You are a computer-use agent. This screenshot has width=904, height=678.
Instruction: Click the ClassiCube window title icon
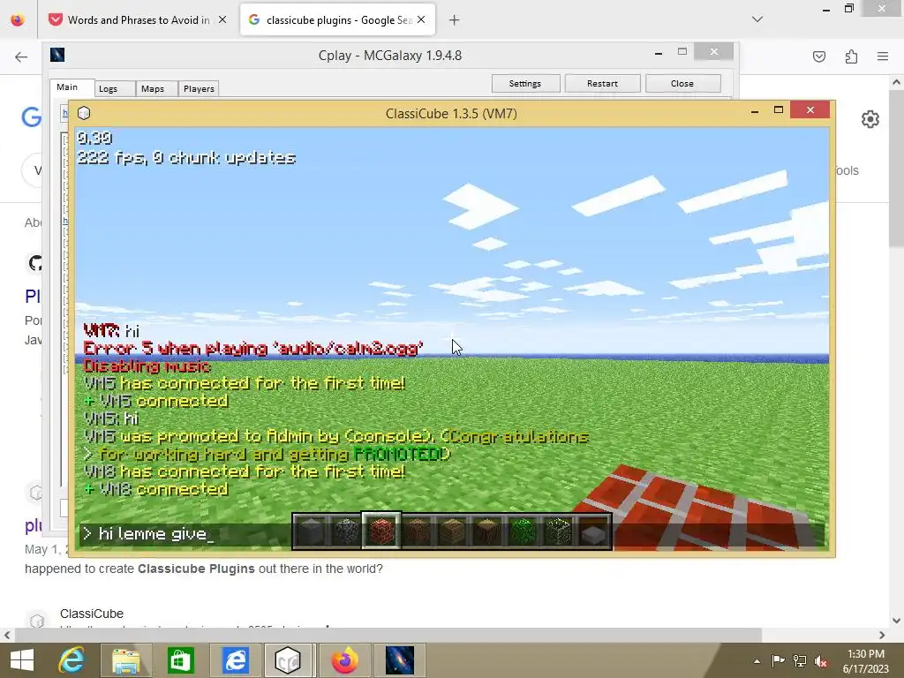pyautogui.click(x=84, y=113)
